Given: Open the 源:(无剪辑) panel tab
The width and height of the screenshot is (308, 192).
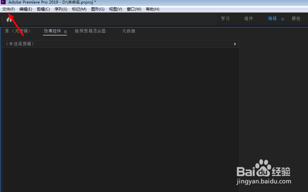Looking at the screenshot, I should click(x=18, y=31).
